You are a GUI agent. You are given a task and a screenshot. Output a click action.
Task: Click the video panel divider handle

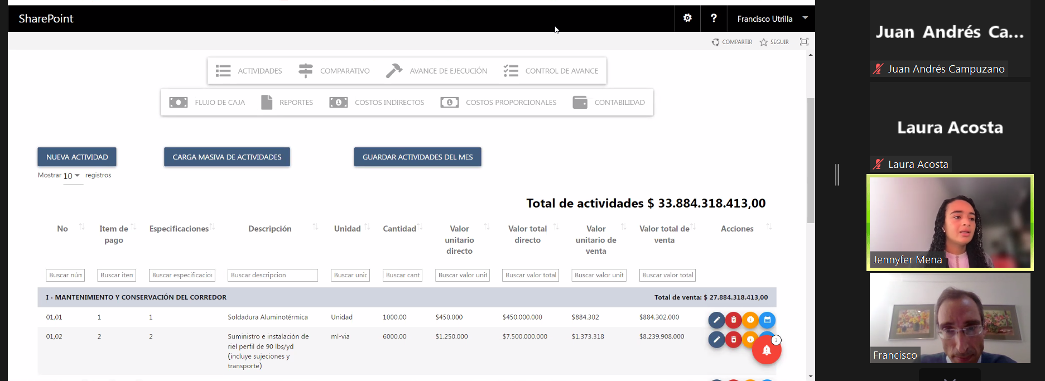837,175
